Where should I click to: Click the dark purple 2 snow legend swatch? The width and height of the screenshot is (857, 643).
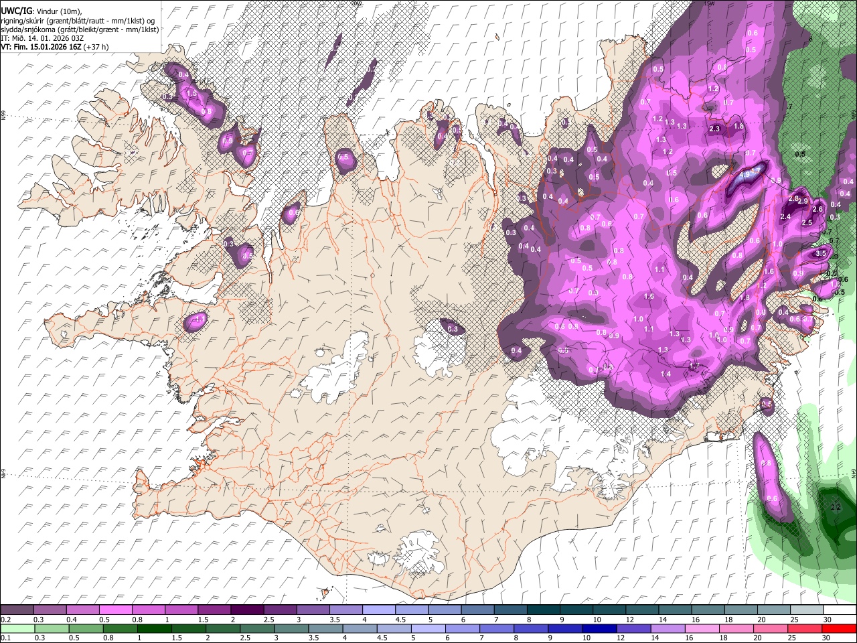pyautogui.click(x=246, y=610)
